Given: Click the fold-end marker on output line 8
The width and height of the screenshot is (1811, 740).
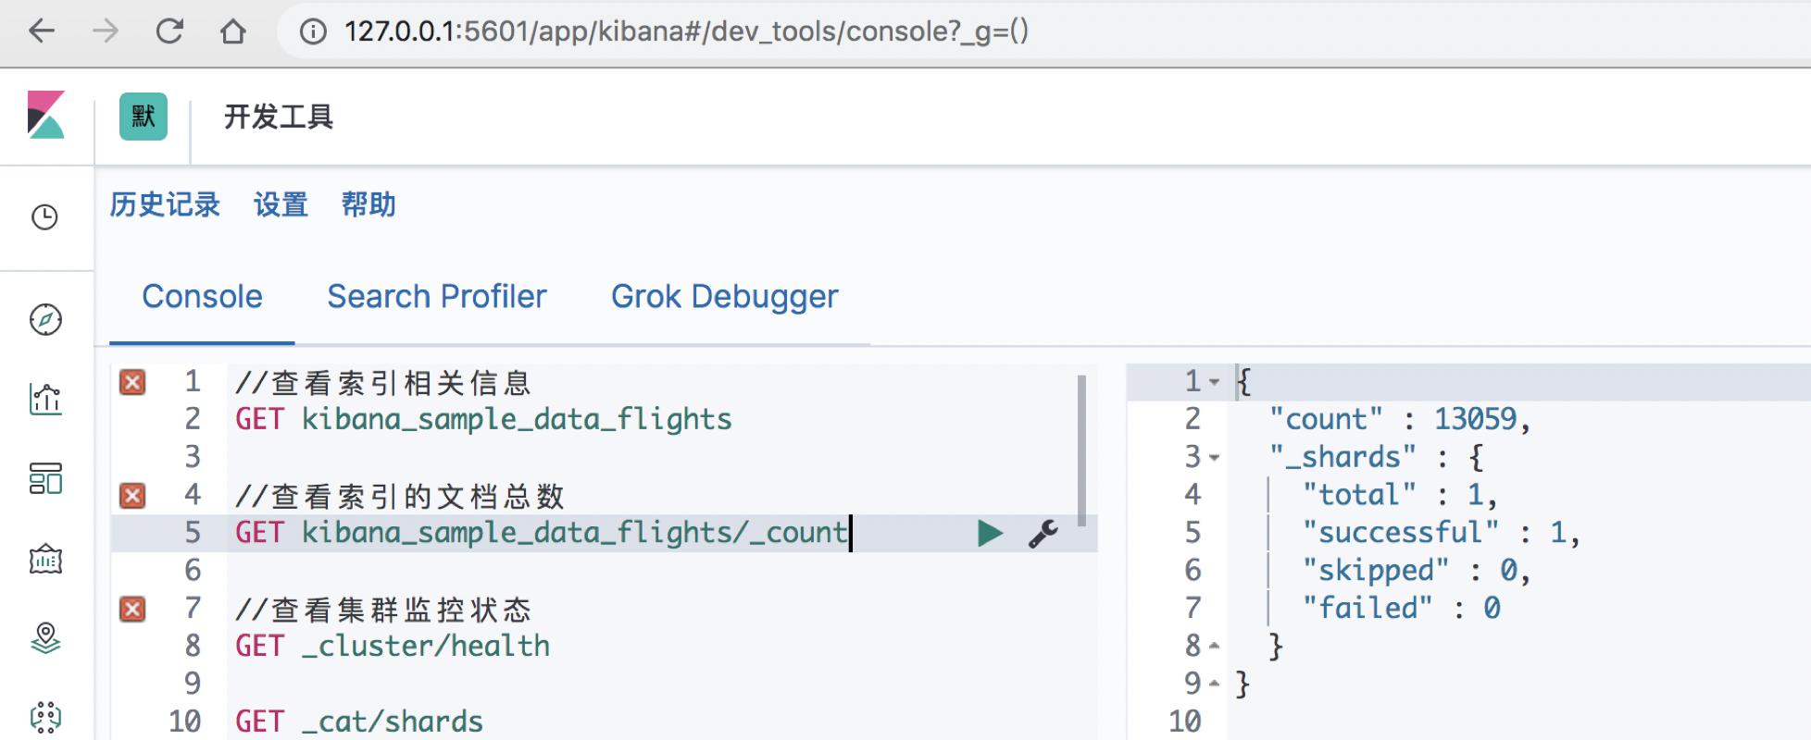Looking at the screenshot, I should coord(1214,647).
